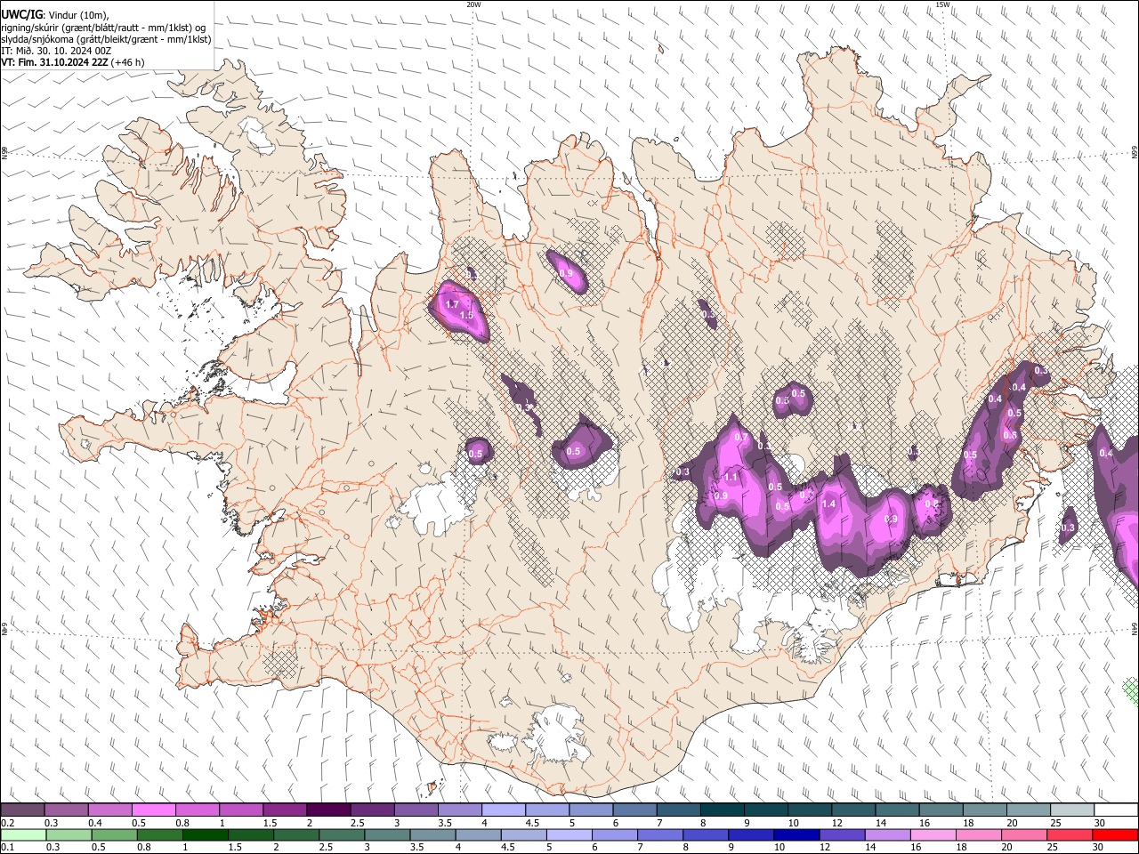Pick the 6 slate-blue swatch in upper legend row
The width and height of the screenshot is (1139, 854).
634,810
